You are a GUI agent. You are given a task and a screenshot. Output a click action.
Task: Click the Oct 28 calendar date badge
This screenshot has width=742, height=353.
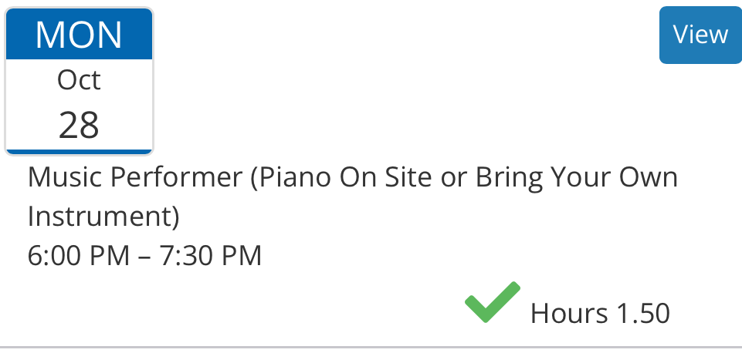click(80, 82)
